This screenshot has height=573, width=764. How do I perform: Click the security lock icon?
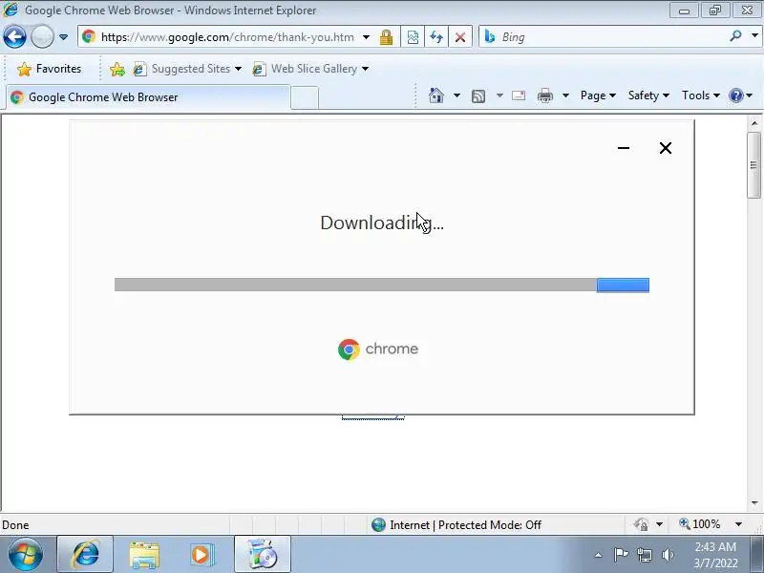tap(387, 37)
